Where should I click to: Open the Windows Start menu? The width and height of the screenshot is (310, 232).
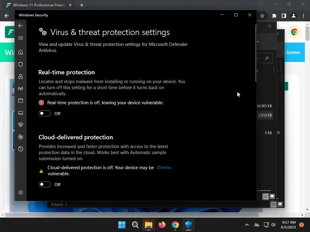click(122, 225)
